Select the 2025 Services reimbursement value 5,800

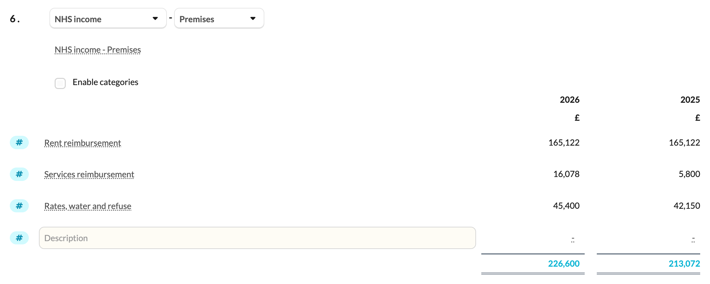pos(689,174)
